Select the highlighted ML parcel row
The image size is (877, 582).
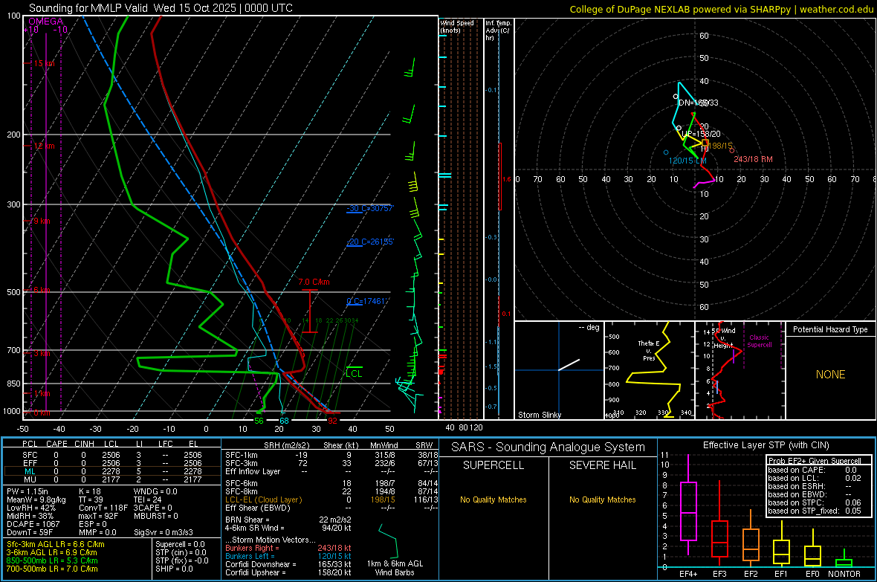pyautogui.click(x=111, y=471)
